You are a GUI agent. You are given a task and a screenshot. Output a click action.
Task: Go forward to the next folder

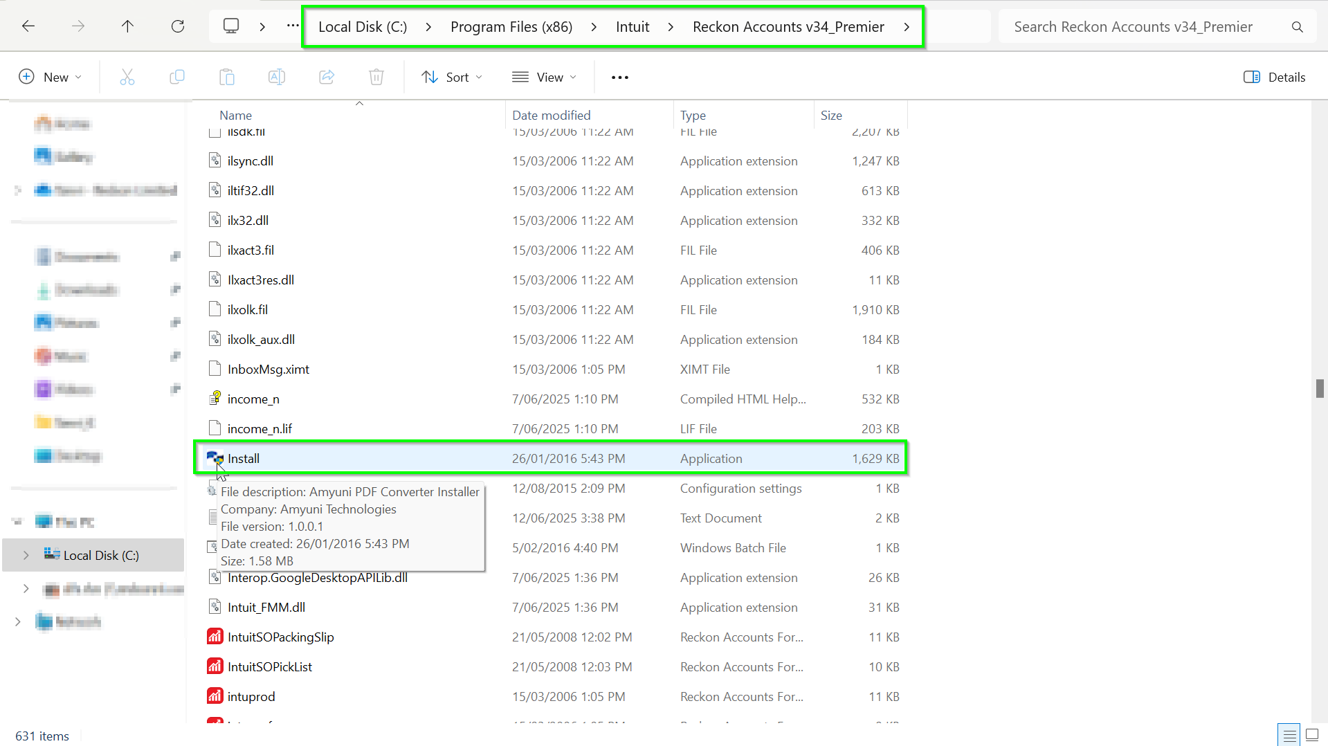[78, 26]
